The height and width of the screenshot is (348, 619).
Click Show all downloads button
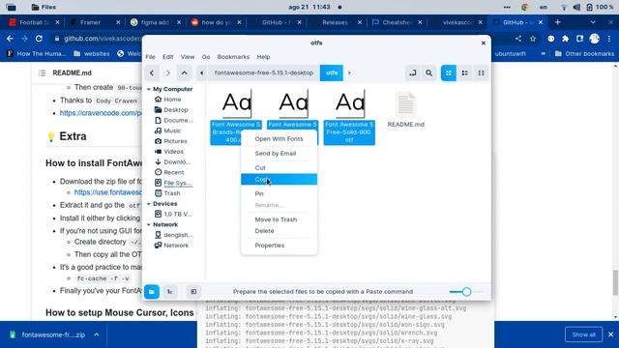coord(583,334)
